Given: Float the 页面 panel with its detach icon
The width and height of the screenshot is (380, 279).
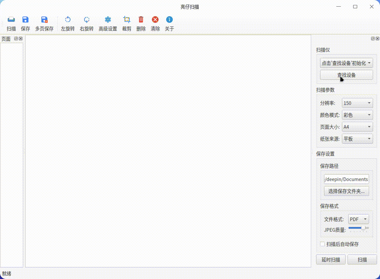Looking at the screenshot, I should pos(16,38).
